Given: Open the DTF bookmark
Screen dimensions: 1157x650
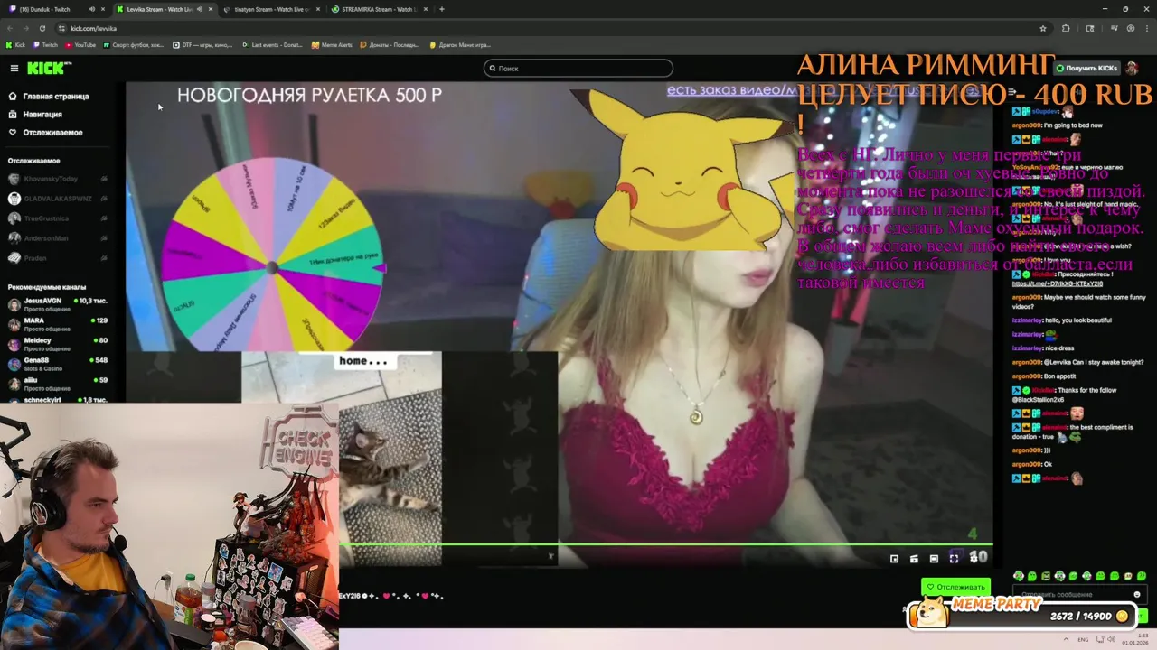Looking at the screenshot, I should (x=202, y=44).
